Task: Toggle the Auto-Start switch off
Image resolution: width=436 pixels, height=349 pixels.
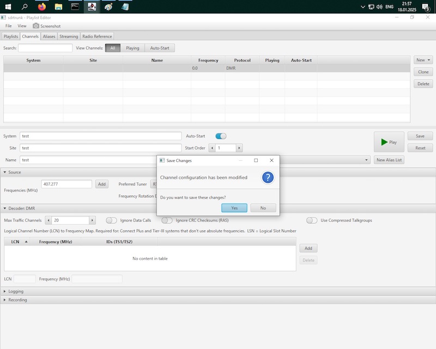Action: [221, 136]
